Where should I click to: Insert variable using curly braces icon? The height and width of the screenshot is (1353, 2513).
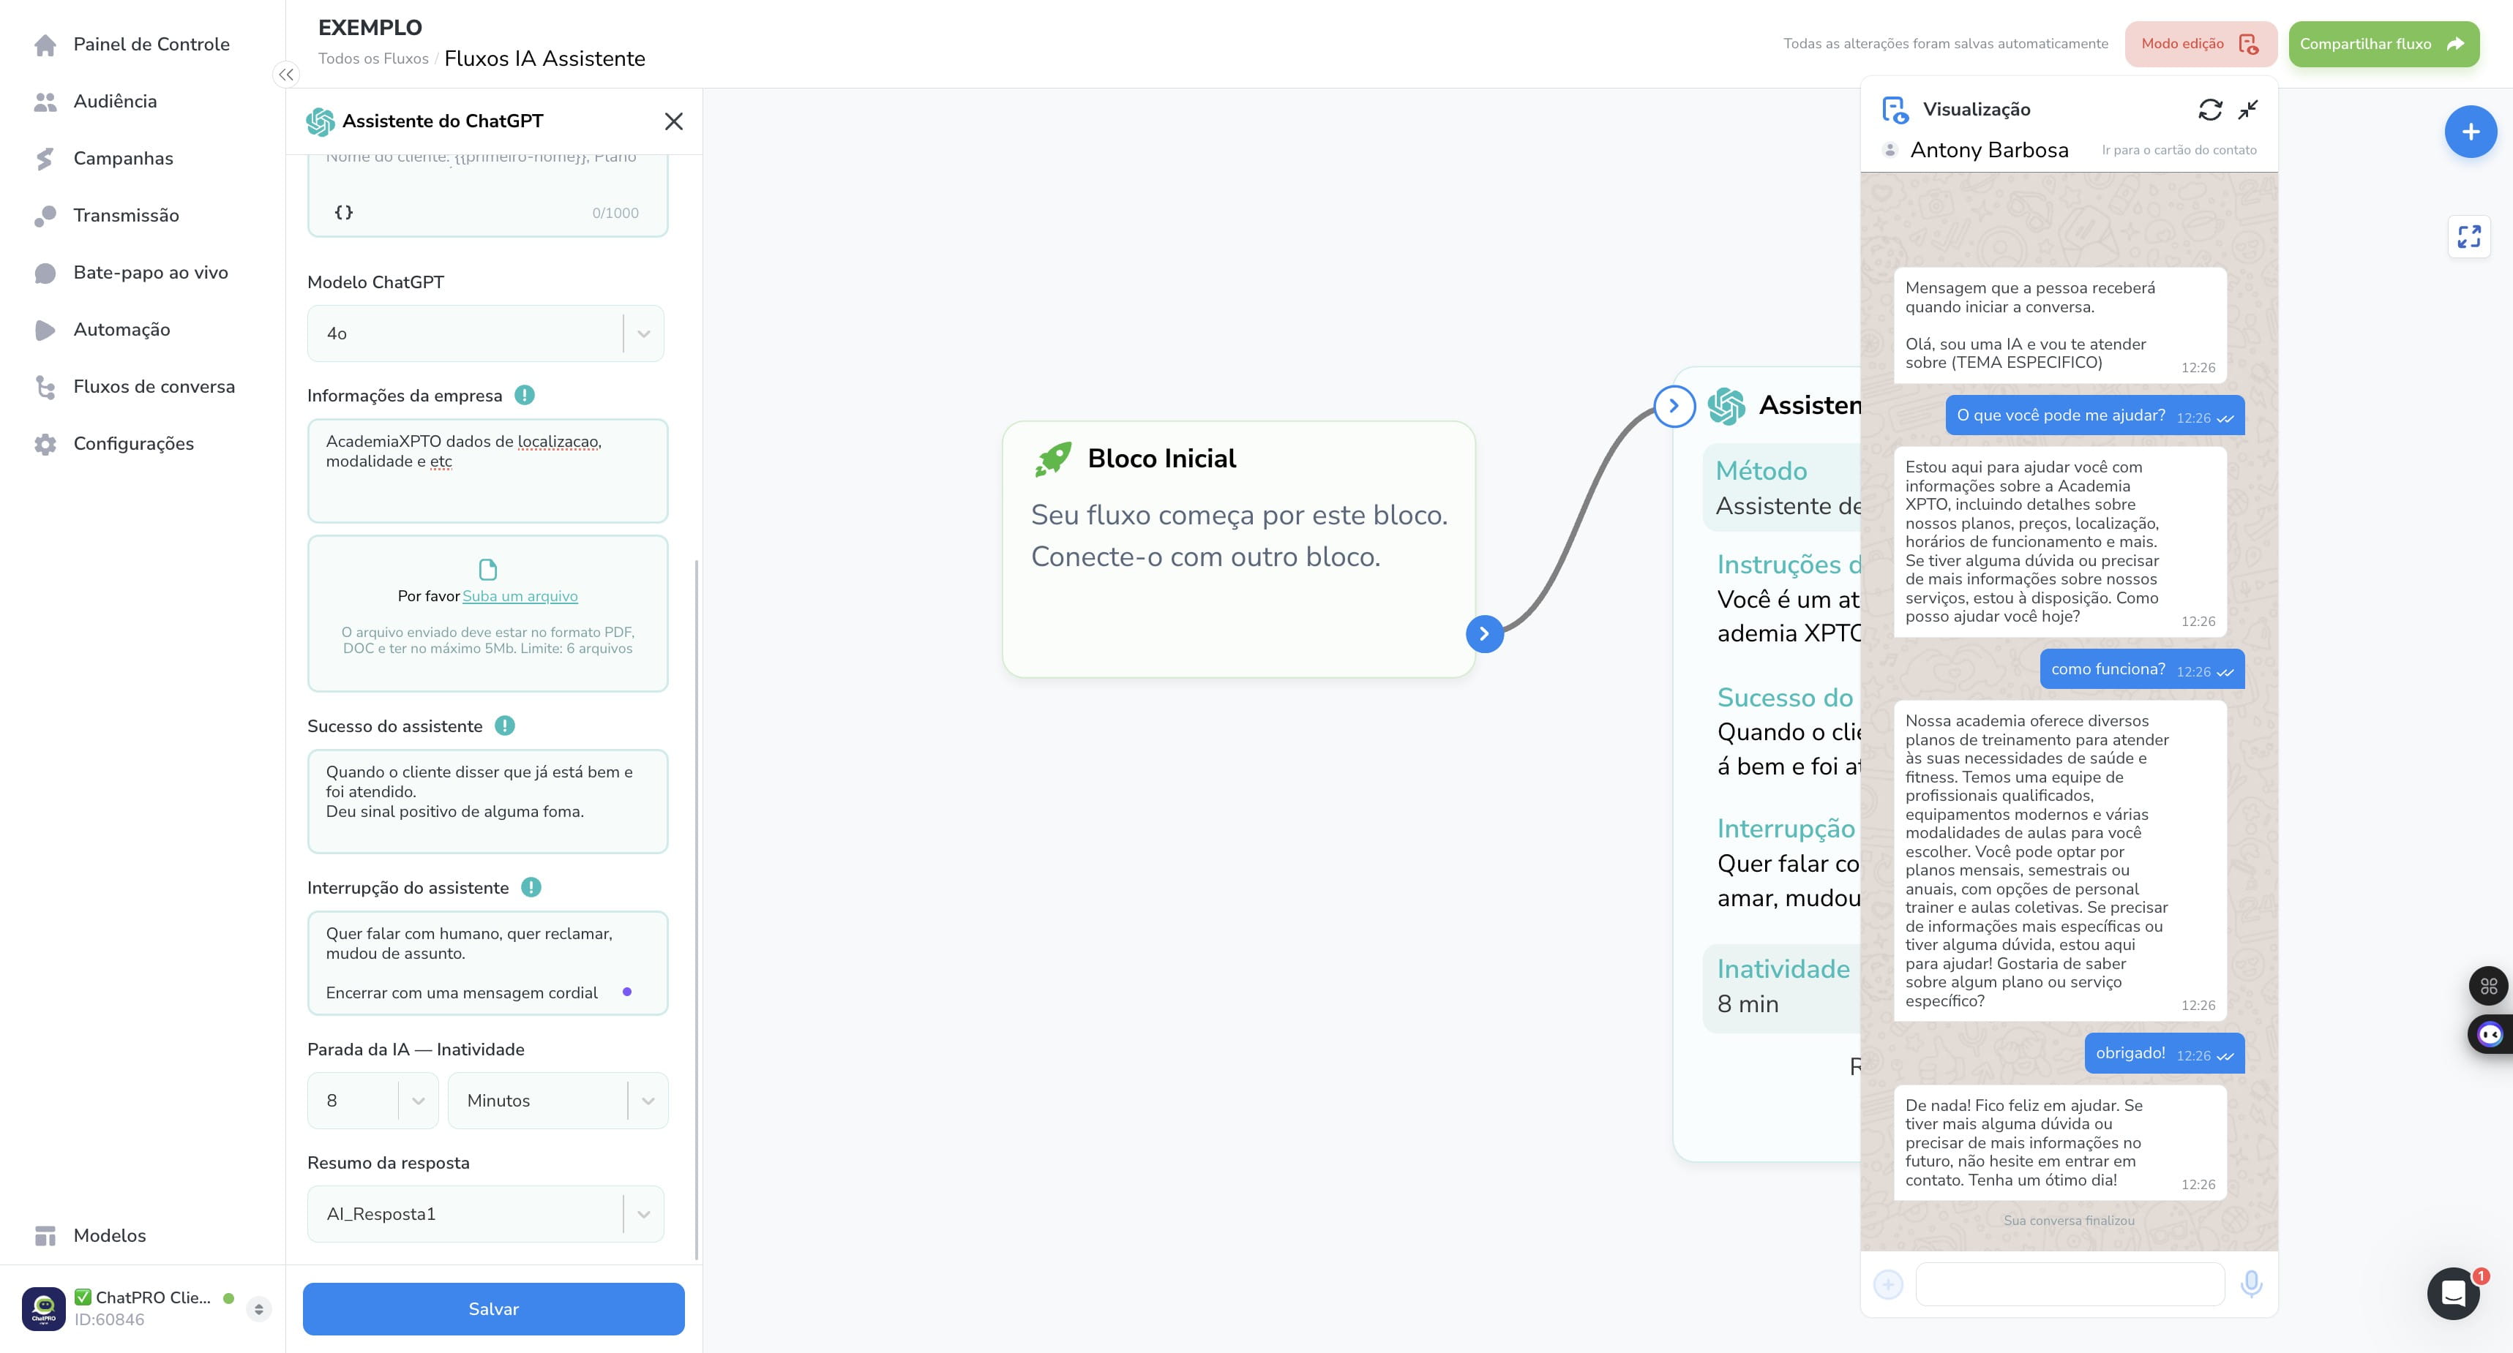pos(343,213)
